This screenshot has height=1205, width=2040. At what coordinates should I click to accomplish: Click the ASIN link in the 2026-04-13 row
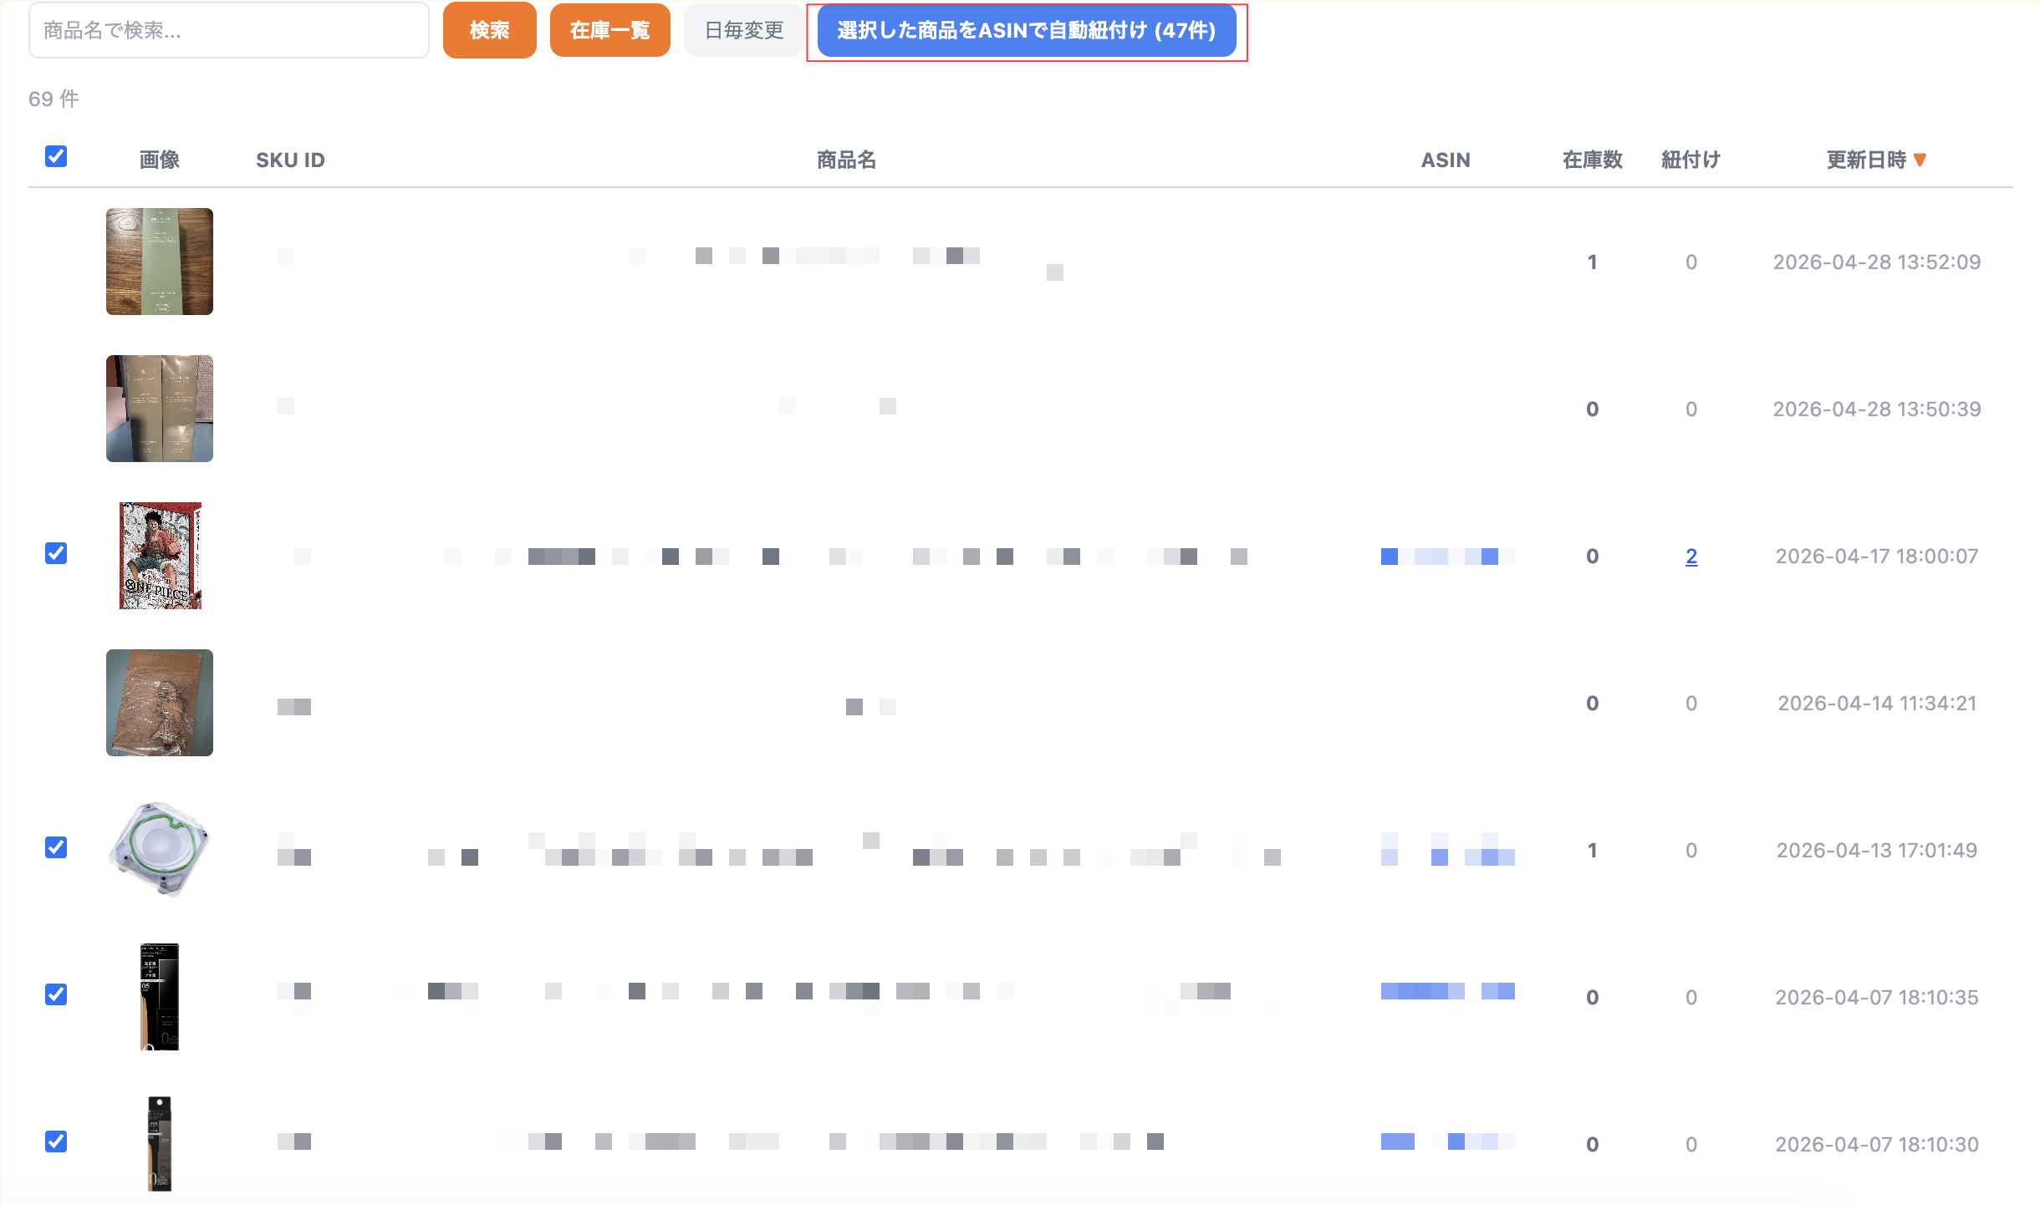(1447, 849)
